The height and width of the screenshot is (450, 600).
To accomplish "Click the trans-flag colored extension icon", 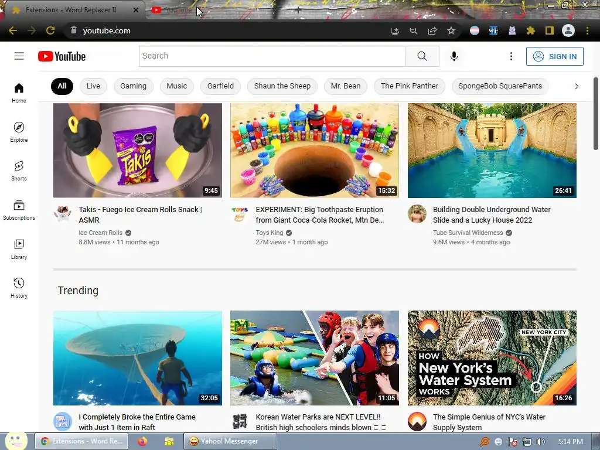I will tap(475, 30).
